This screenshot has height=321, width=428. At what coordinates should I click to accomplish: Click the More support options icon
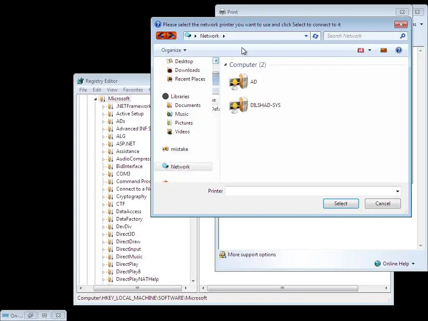(222, 255)
